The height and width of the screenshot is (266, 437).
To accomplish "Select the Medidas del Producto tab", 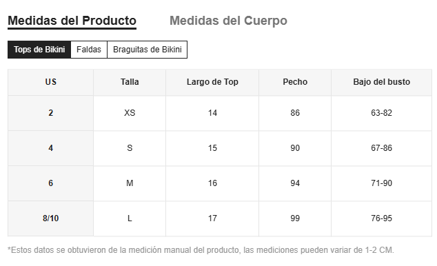I will click(x=72, y=21).
